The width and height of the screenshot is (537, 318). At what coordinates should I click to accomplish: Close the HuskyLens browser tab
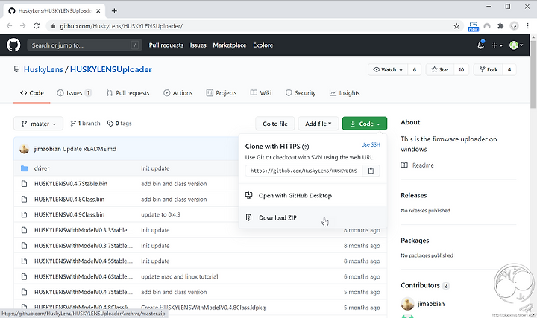98,11
